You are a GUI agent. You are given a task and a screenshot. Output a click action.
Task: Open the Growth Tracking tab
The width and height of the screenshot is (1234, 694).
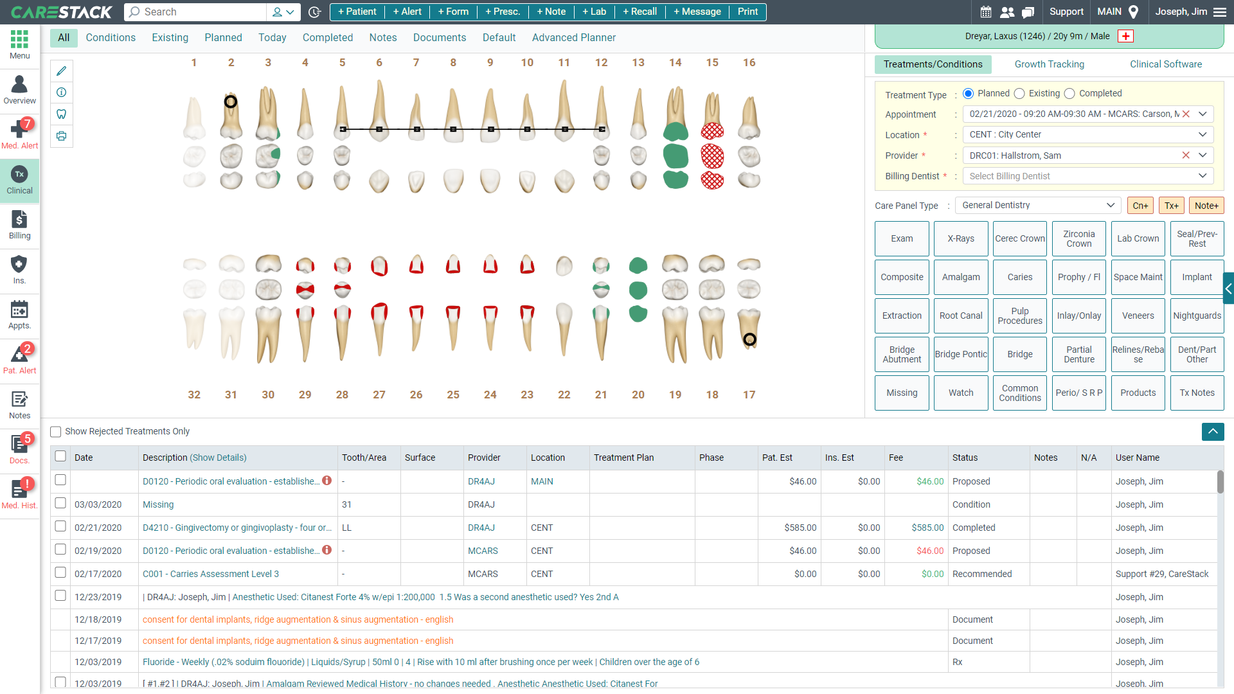click(1049, 64)
